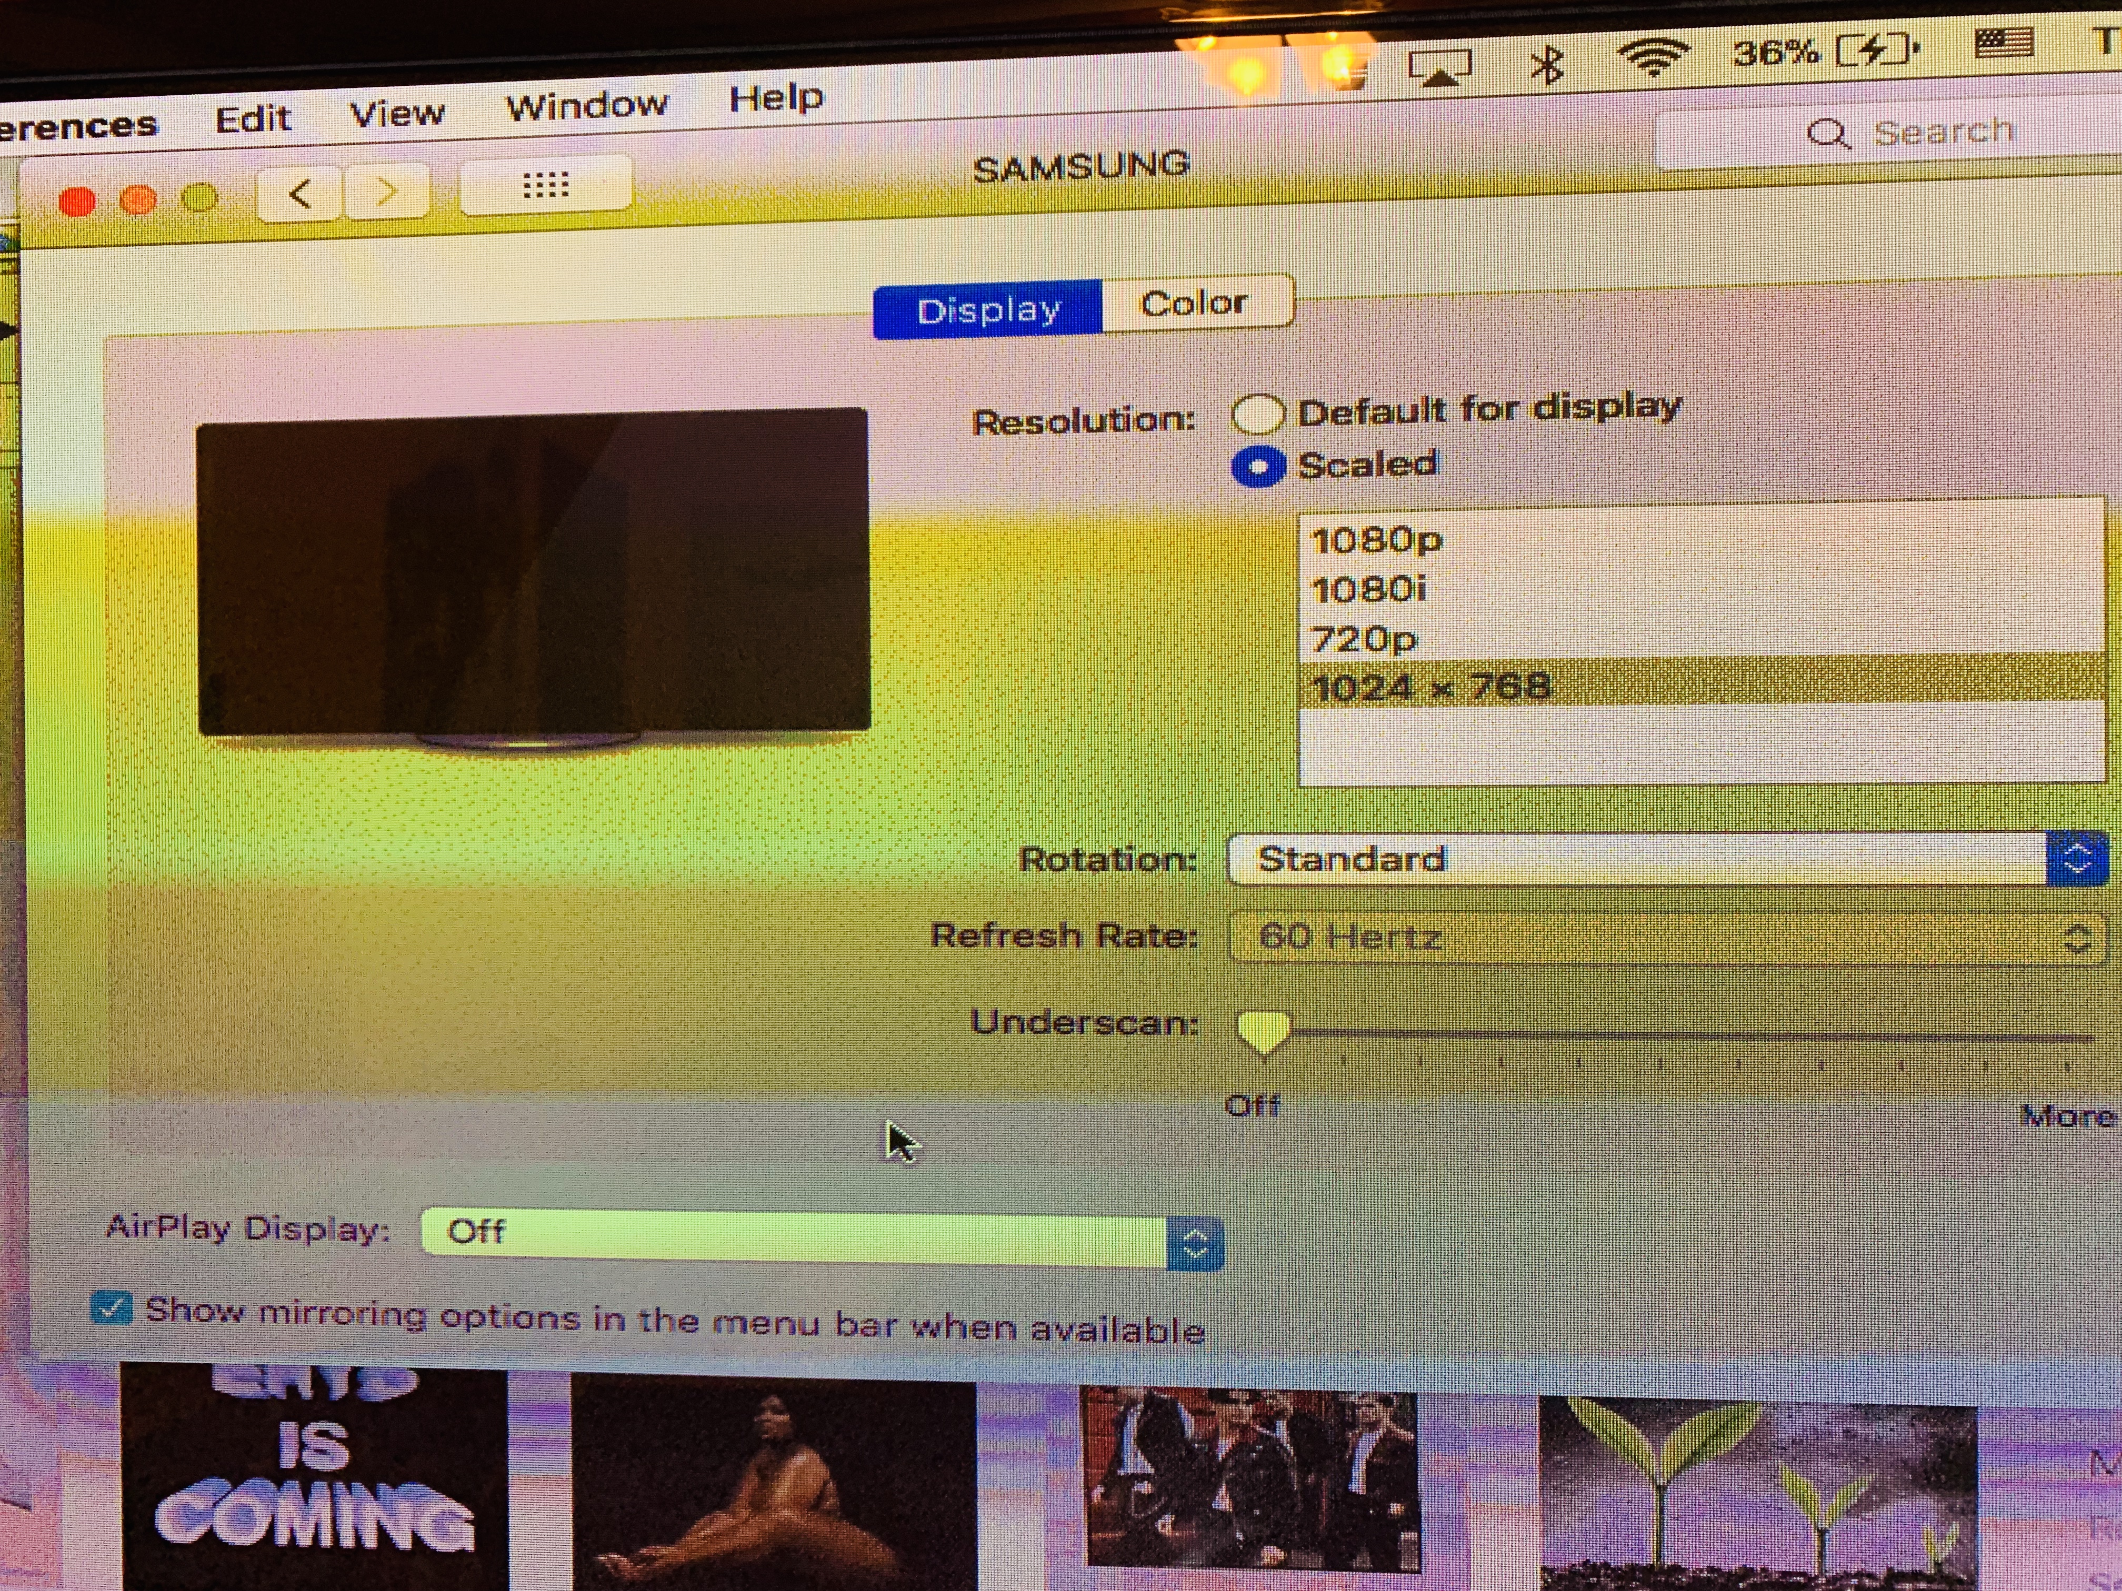Click the Underscan slider handle

click(1264, 1031)
